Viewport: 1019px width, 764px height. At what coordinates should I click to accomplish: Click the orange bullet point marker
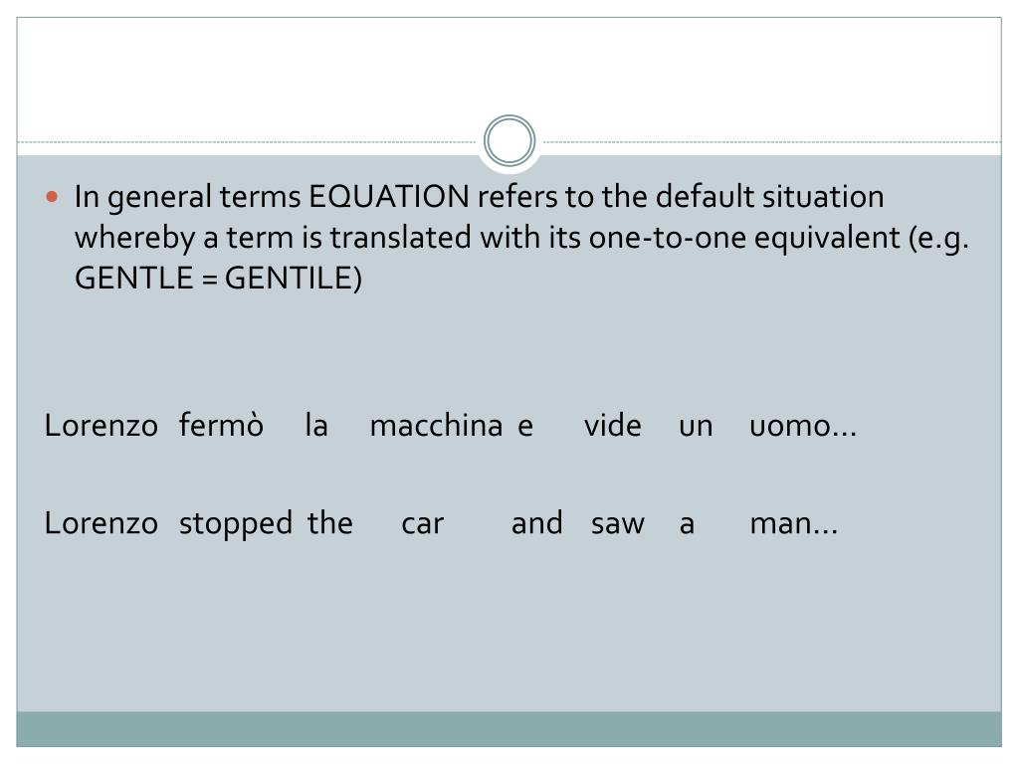tap(53, 196)
